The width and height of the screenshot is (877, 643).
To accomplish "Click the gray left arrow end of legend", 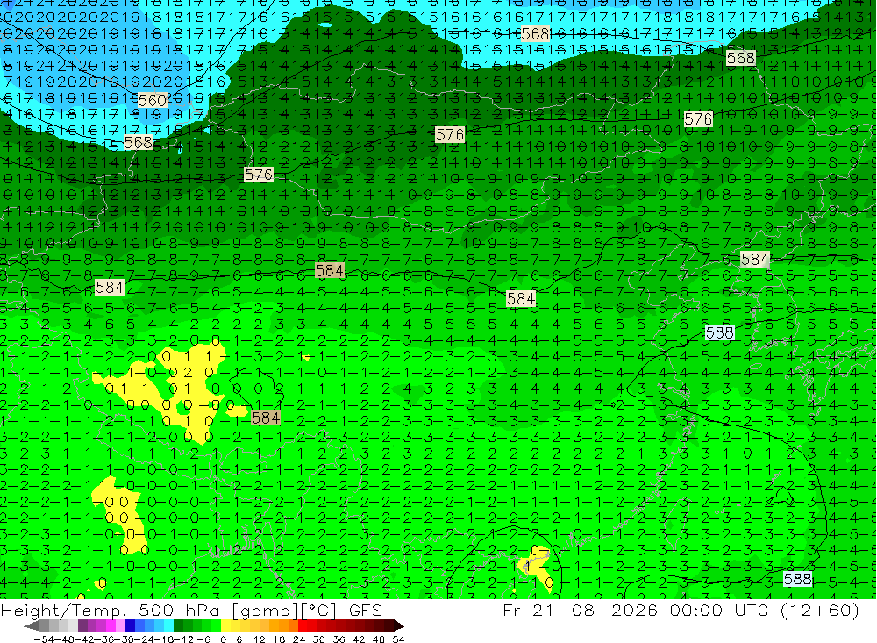I will tap(32, 625).
